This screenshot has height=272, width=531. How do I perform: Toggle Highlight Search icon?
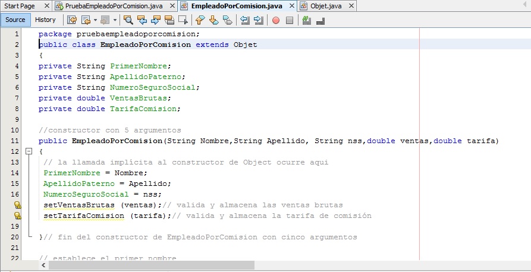click(169, 20)
